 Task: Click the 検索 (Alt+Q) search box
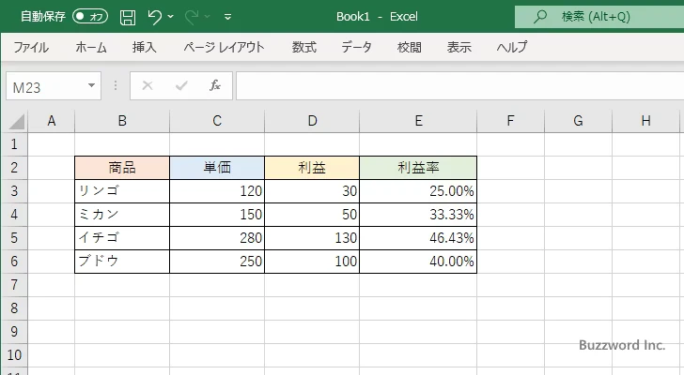(x=599, y=17)
